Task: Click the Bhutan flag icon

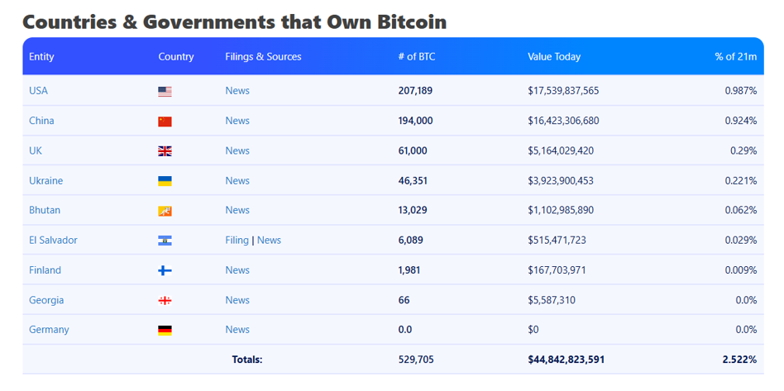Action: (165, 211)
